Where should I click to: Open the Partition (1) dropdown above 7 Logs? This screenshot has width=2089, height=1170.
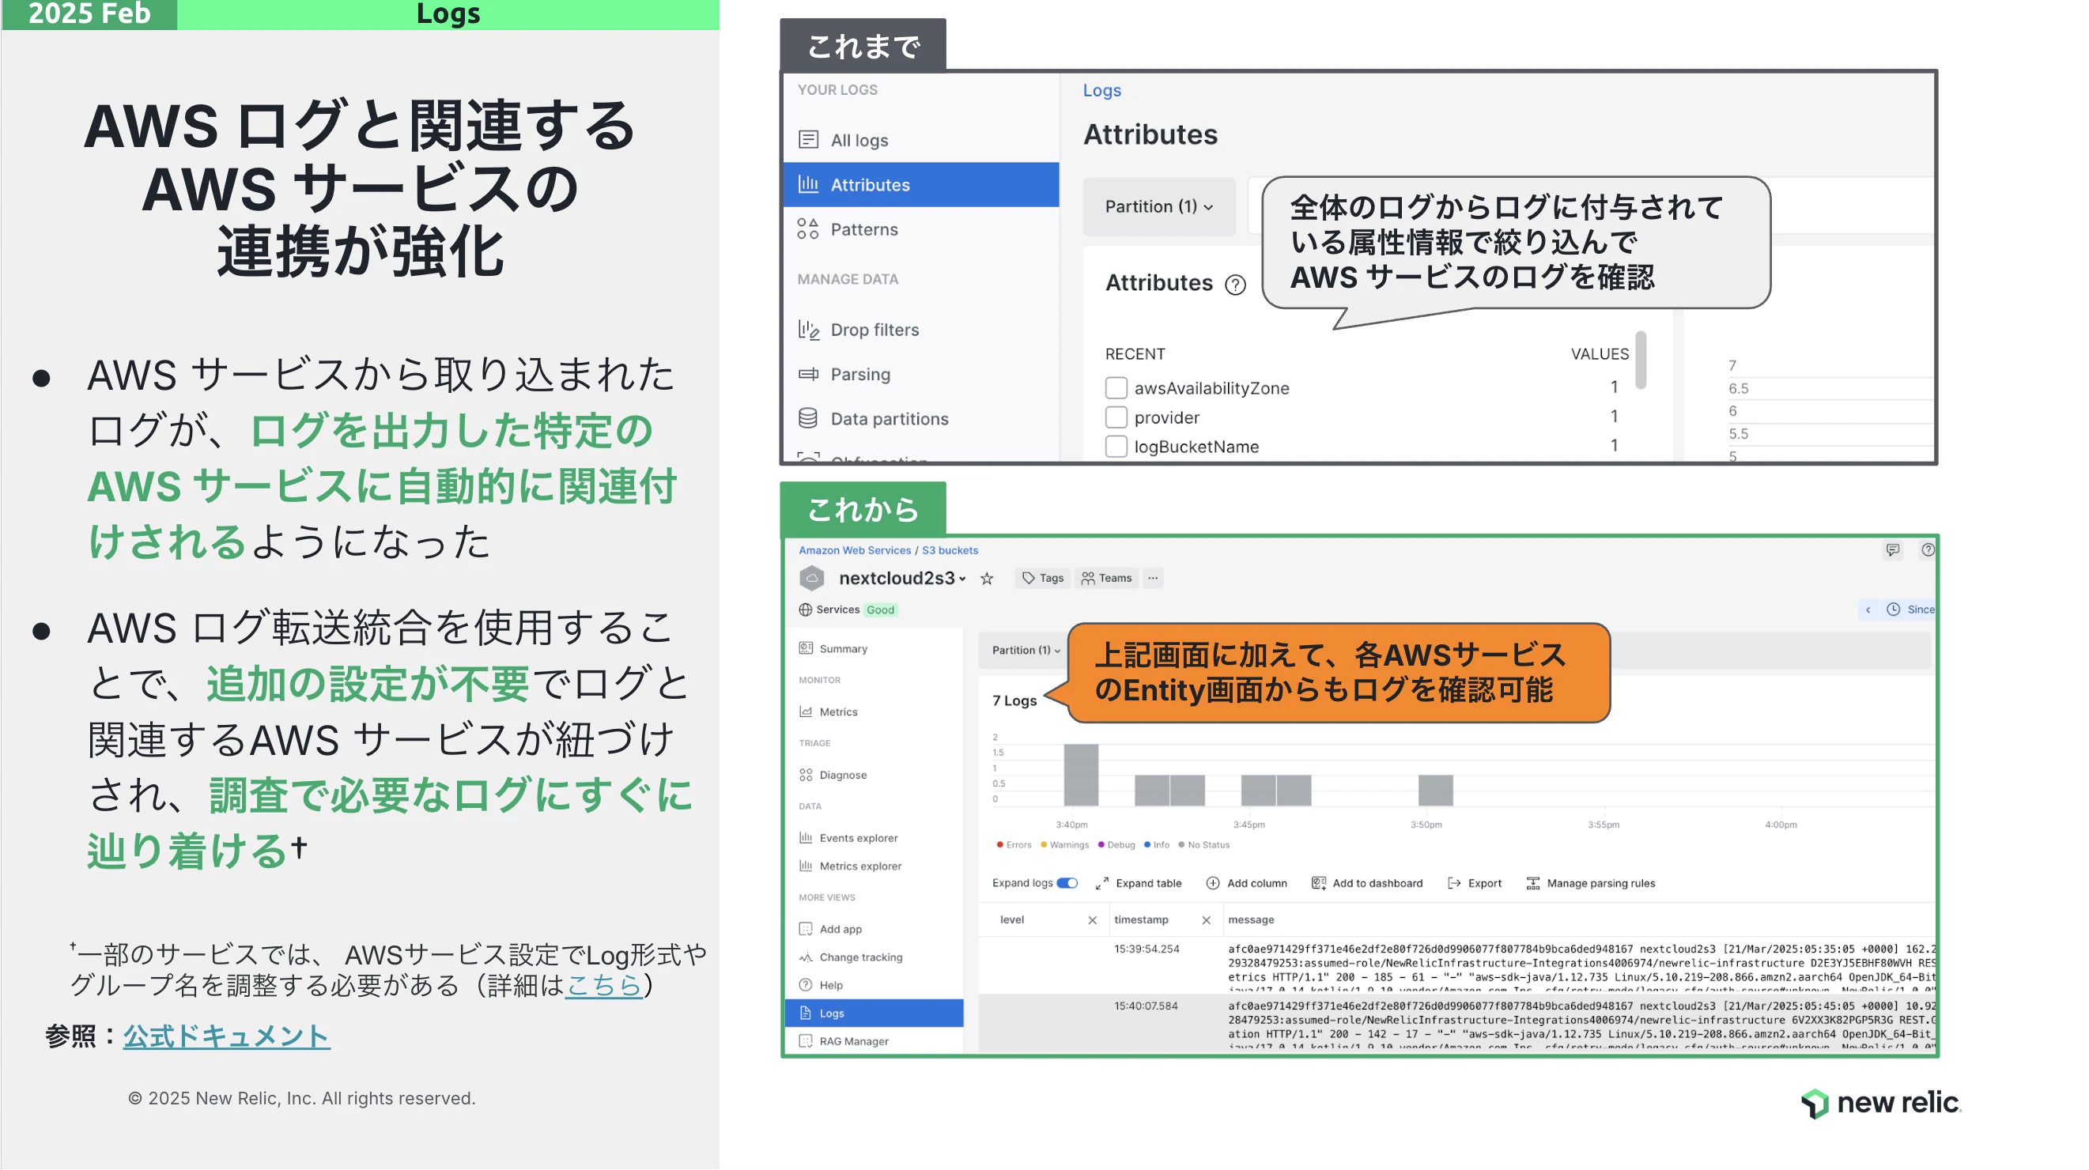1026,651
